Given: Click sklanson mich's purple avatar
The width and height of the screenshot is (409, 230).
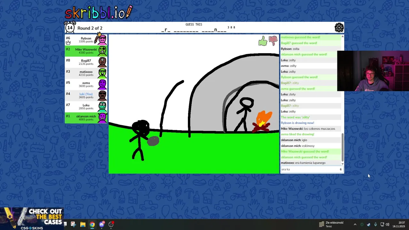Looking at the screenshot, I should tap(102, 118).
